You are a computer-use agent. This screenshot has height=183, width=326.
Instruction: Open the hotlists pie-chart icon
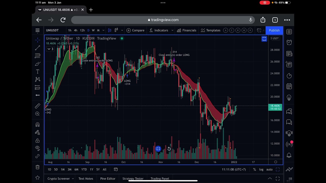point(289,76)
